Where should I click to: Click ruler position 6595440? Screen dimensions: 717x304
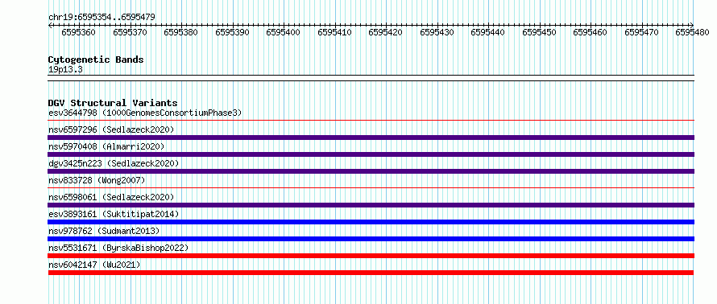(488, 32)
